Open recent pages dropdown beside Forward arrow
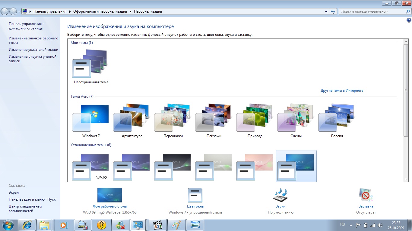 tap(19, 12)
